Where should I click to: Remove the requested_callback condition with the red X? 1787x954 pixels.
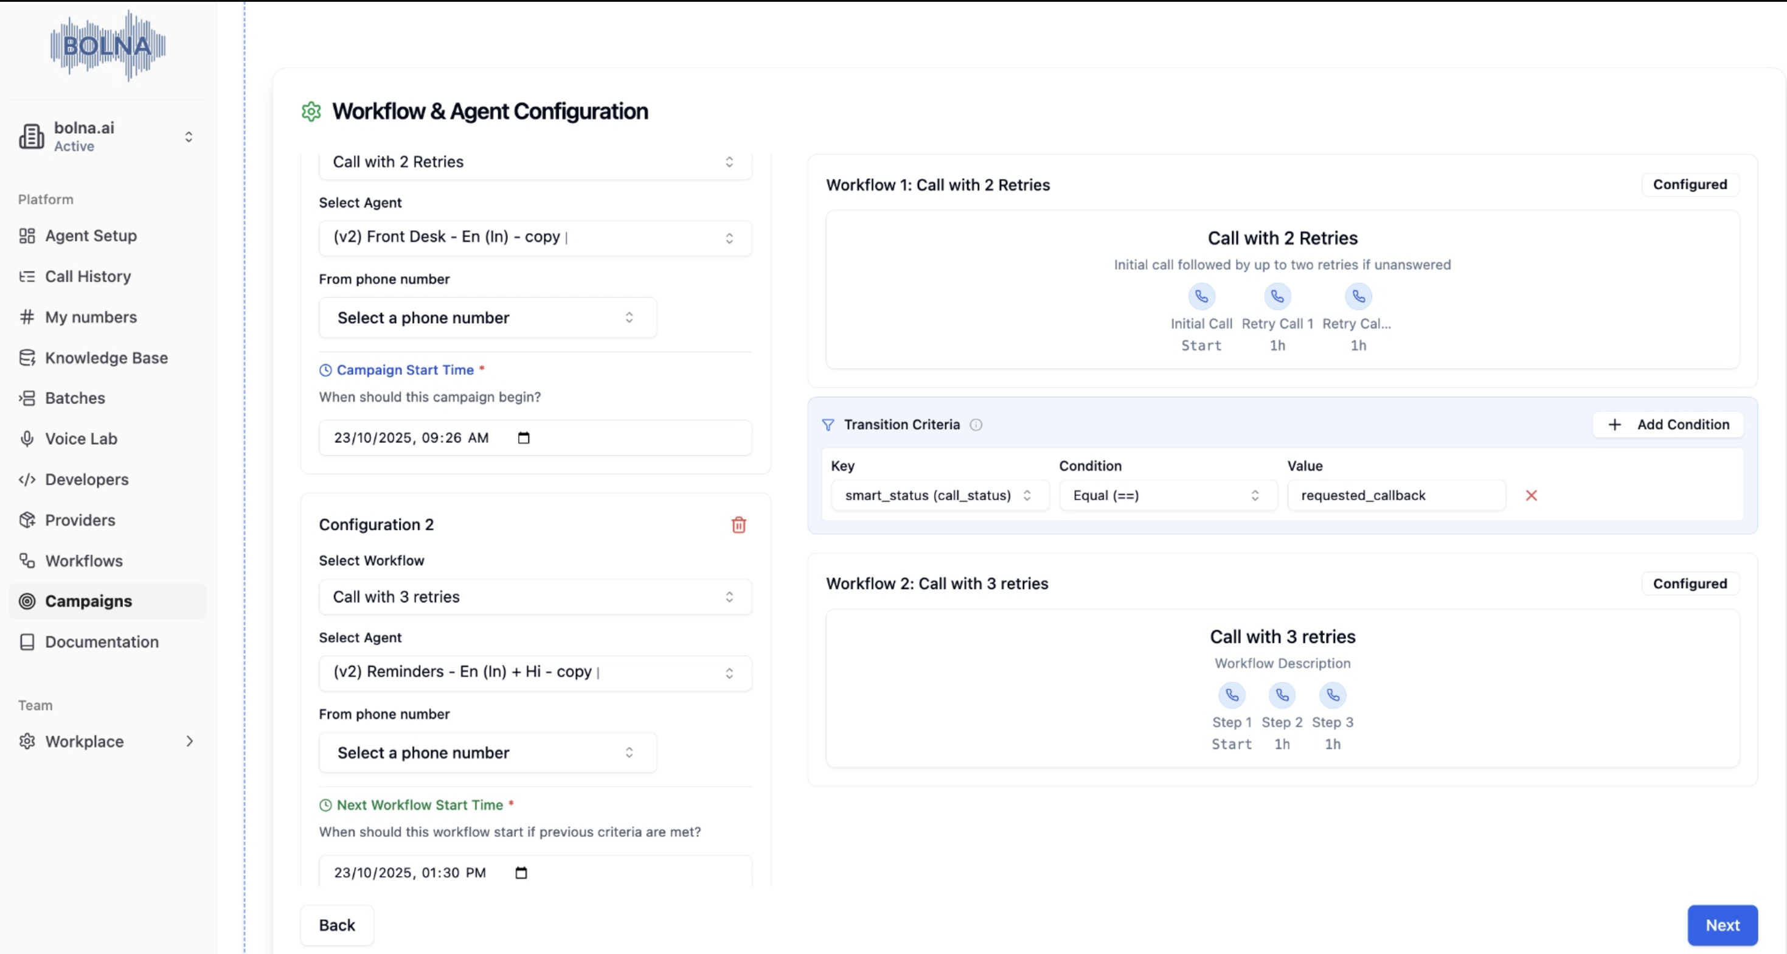click(x=1531, y=495)
